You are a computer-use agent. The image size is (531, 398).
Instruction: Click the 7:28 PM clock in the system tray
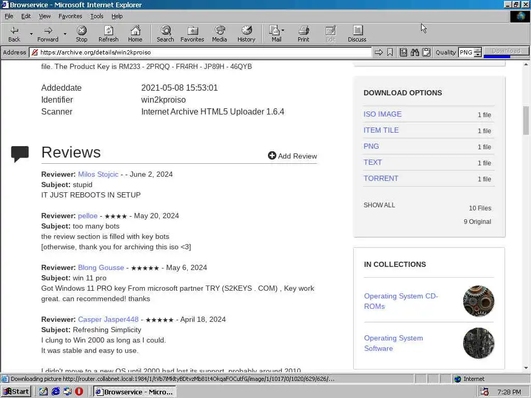point(509,392)
